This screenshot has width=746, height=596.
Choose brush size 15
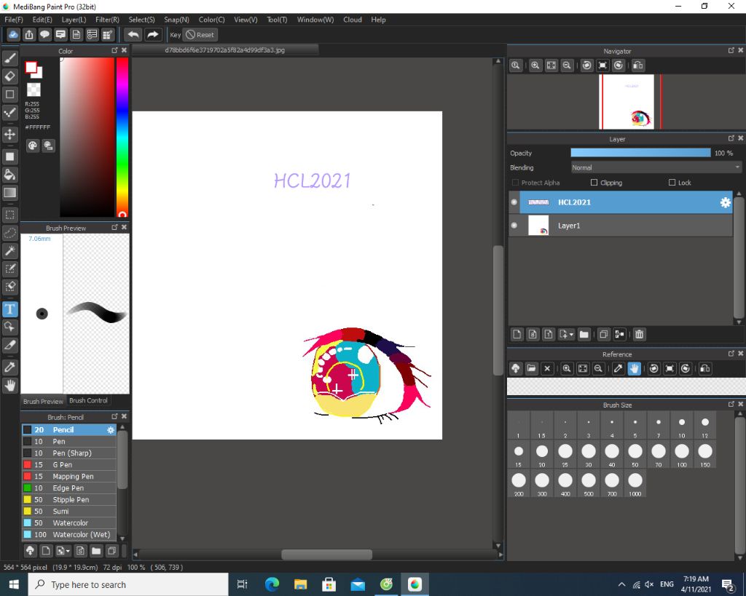click(x=519, y=454)
